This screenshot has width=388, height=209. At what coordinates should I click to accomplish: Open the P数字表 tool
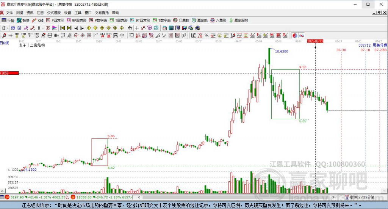(98, 20)
